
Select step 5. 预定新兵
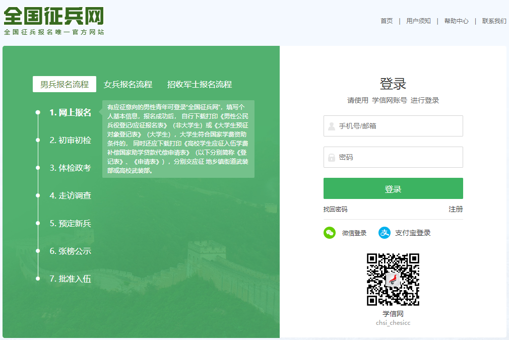pyautogui.click(x=70, y=223)
